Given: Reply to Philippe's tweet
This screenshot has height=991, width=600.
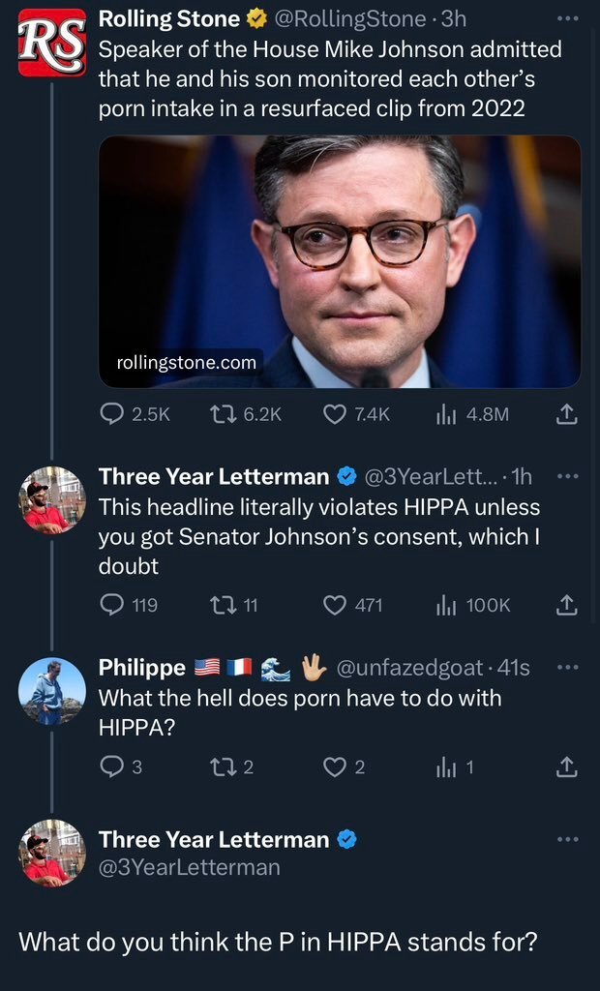Looking at the screenshot, I should (x=111, y=766).
